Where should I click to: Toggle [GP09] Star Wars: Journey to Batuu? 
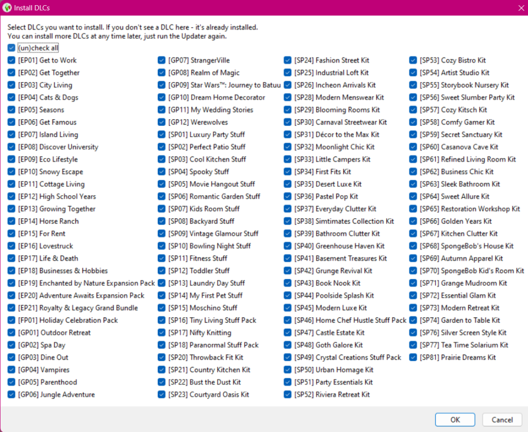[161, 85]
